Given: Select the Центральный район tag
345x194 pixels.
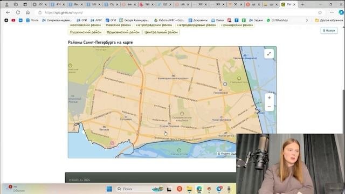Looking at the screenshot, I should click(x=161, y=32).
